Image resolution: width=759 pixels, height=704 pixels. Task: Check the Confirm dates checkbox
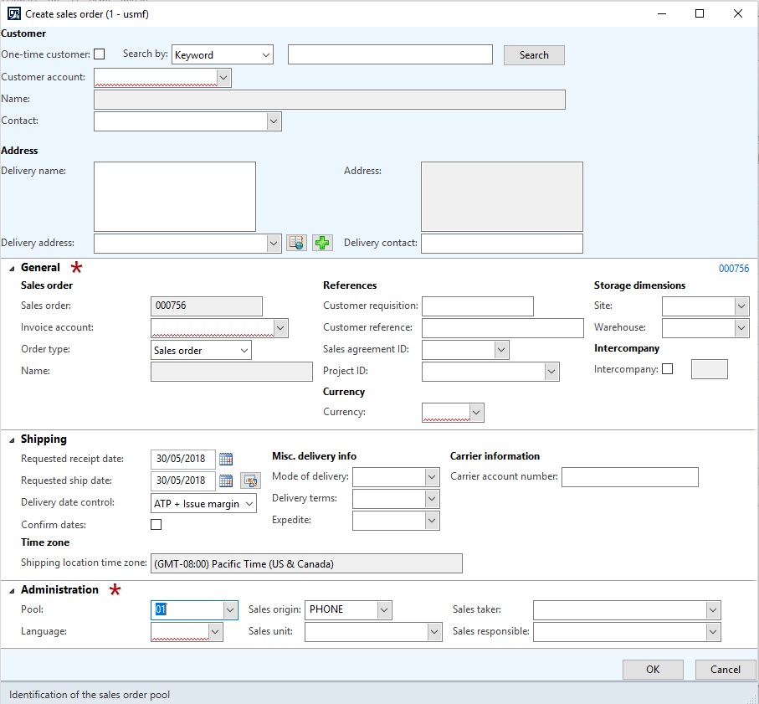156,522
